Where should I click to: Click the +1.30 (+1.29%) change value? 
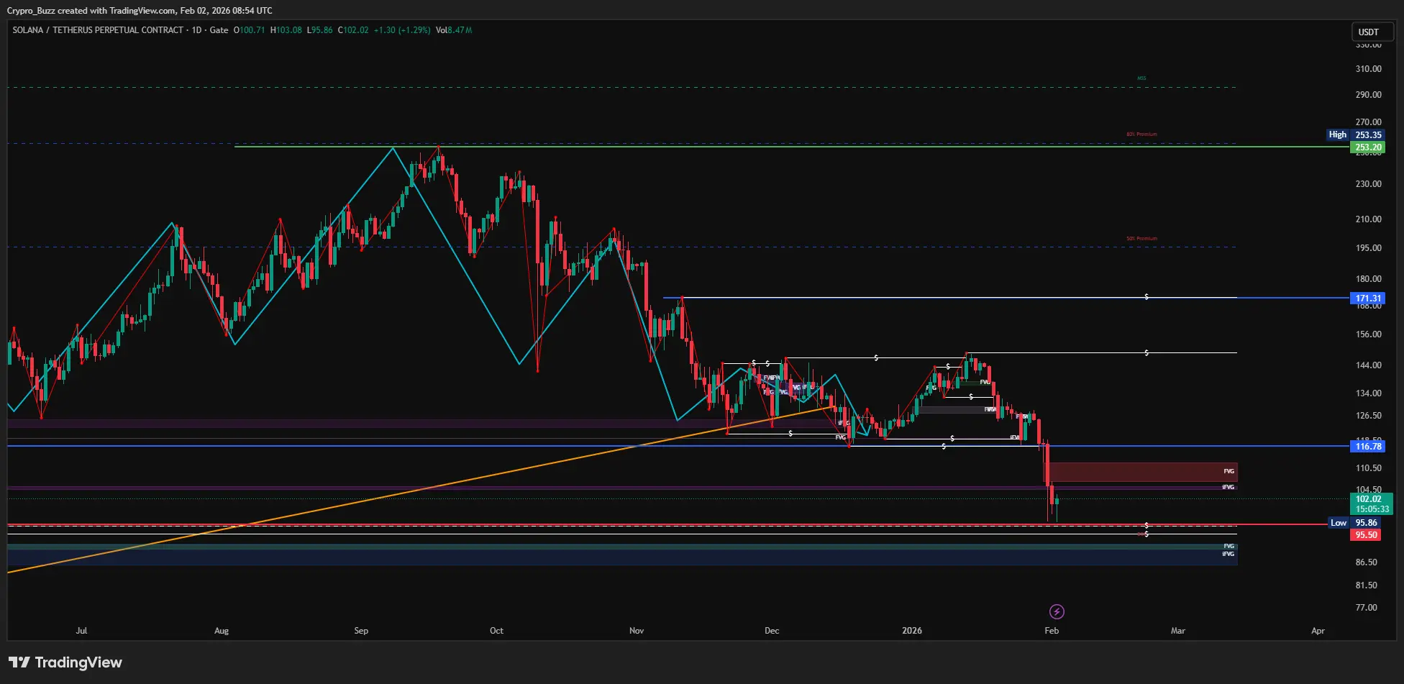click(402, 30)
